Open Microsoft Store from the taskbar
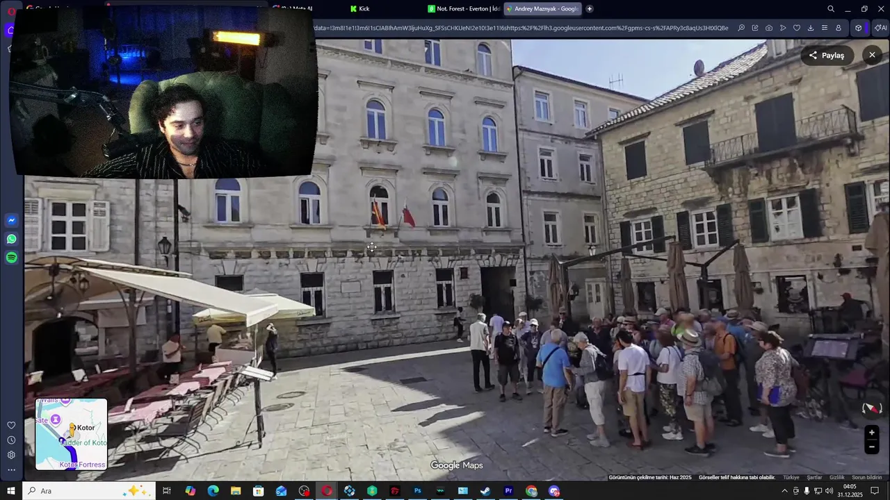Image resolution: width=890 pixels, height=500 pixels. 258,491
